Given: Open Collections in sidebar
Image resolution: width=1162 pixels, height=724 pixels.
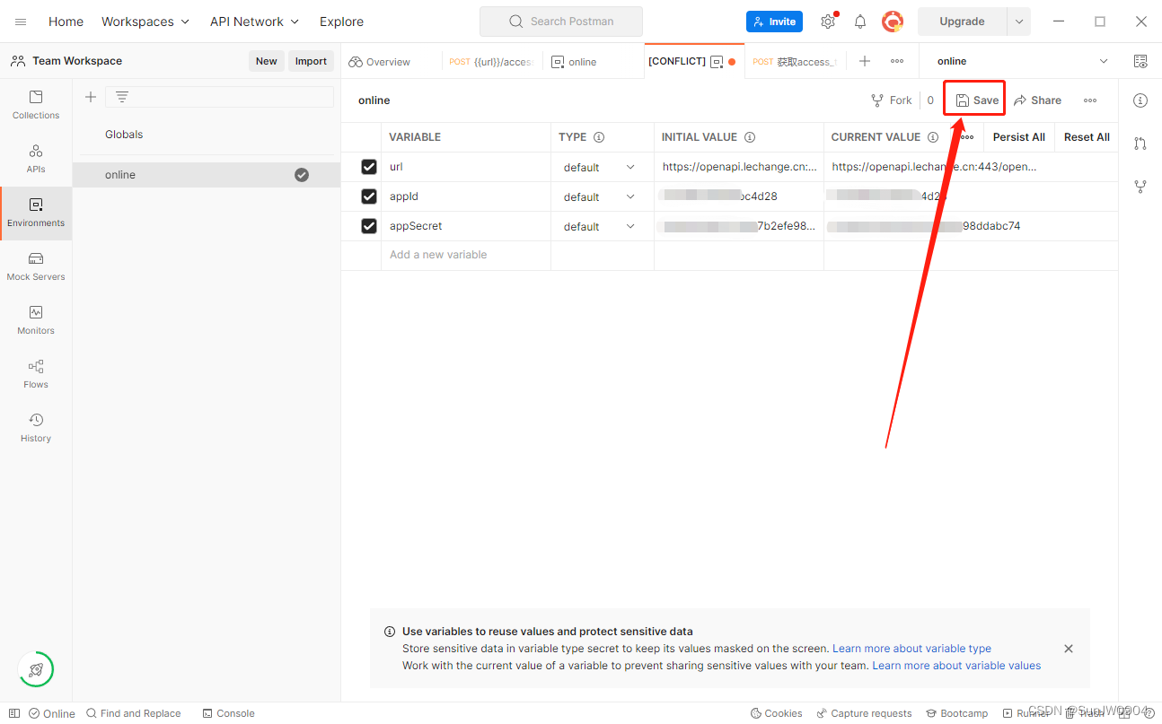Looking at the screenshot, I should [36, 105].
